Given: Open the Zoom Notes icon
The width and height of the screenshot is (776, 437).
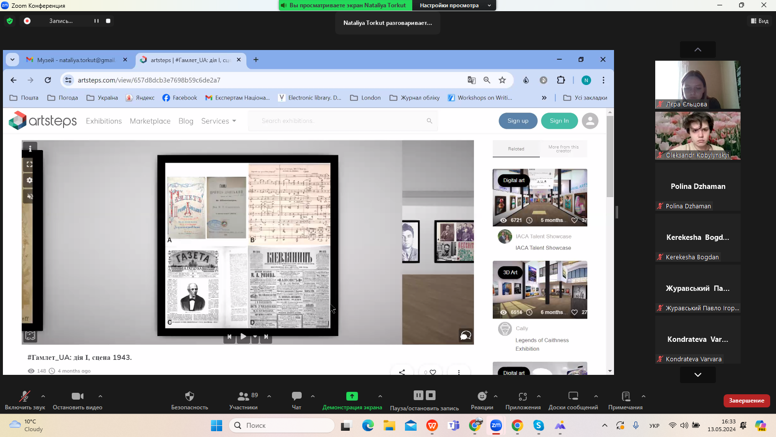Looking at the screenshot, I should [625, 396].
